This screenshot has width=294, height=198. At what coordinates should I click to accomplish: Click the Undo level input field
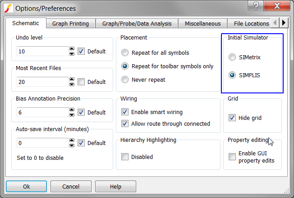pyautogui.click(x=43, y=51)
